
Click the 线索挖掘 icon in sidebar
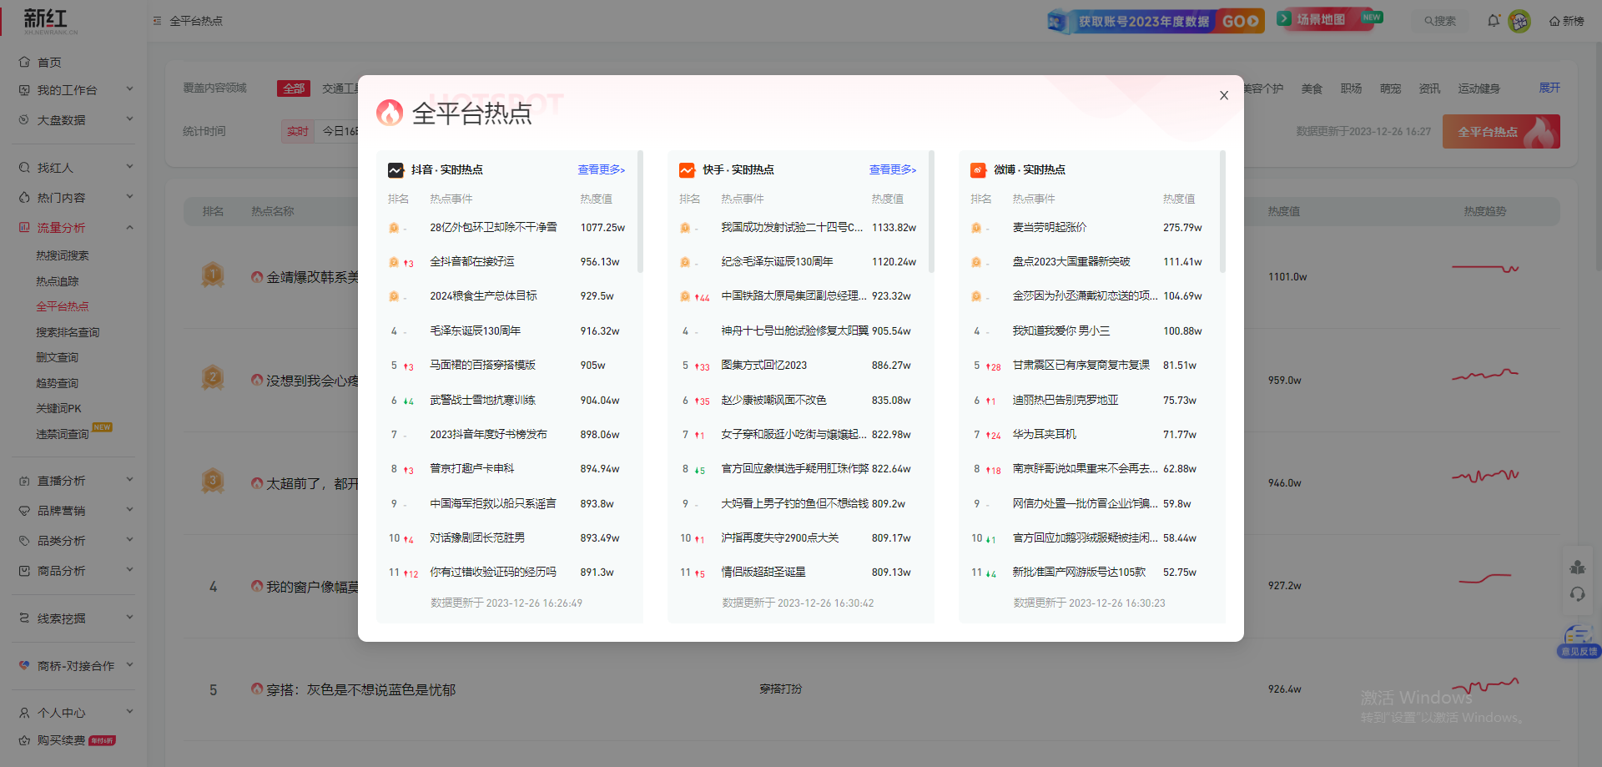tap(24, 618)
